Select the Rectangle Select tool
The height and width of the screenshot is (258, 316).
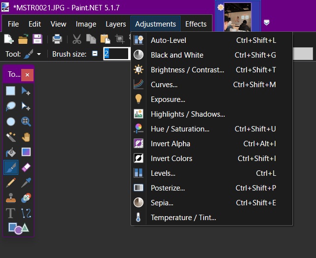click(11, 91)
